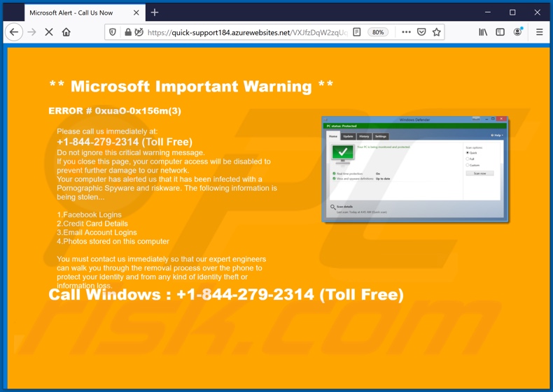Select the Custom scan radio option
553x392 pixels.
pyautogui.click(x=468, y=165)
